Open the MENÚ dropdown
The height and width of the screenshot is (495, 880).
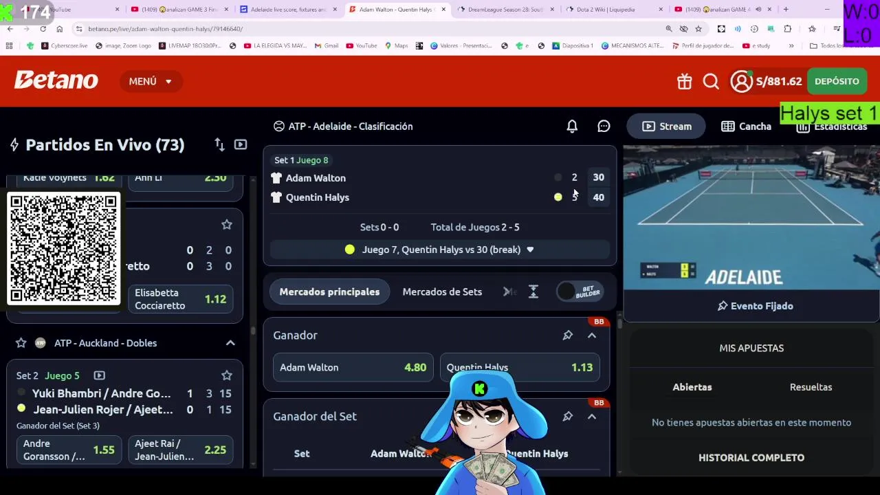pos(151,81)
